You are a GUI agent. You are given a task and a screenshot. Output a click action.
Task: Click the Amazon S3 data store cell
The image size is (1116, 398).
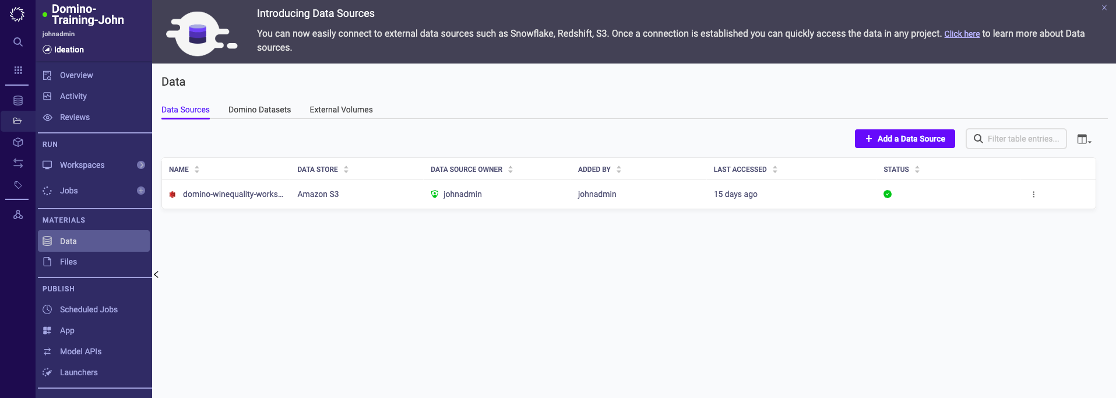pyautogui.click(x=318, y=194)
